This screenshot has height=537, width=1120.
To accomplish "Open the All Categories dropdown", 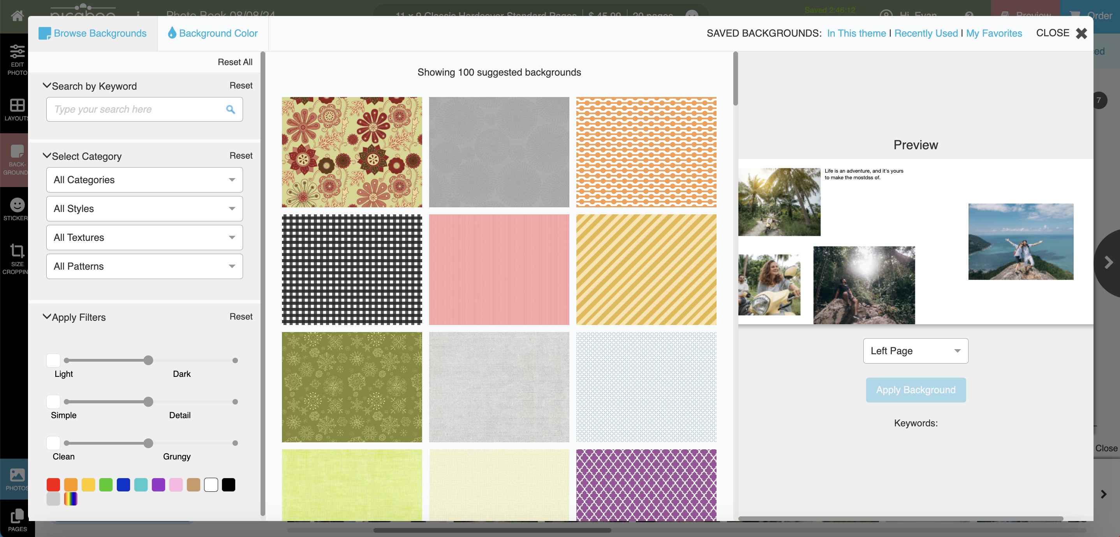I will pyautogui.click(x=144, y=180).
